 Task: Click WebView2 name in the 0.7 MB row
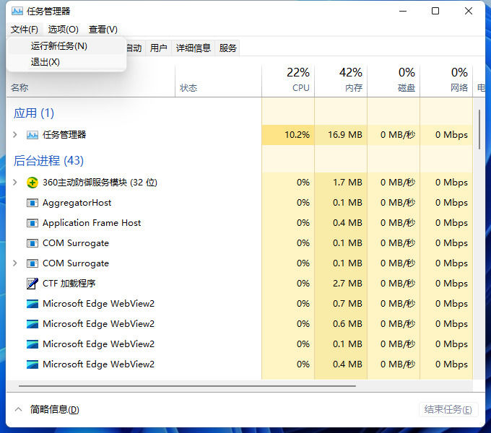point(99,304)
